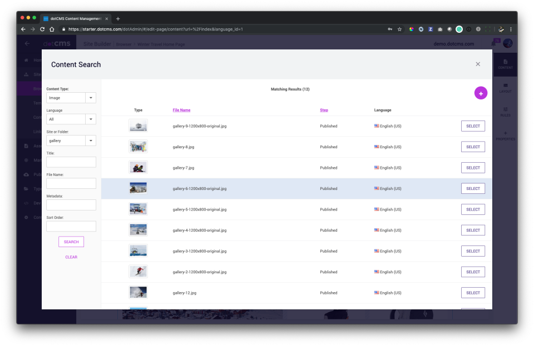
Task: Sort results by File Name column
Action: [181, 109]
